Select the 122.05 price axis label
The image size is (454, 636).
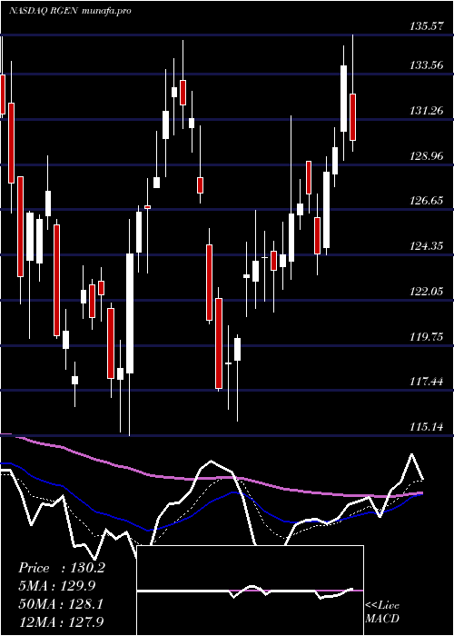(x=427, y=292)
